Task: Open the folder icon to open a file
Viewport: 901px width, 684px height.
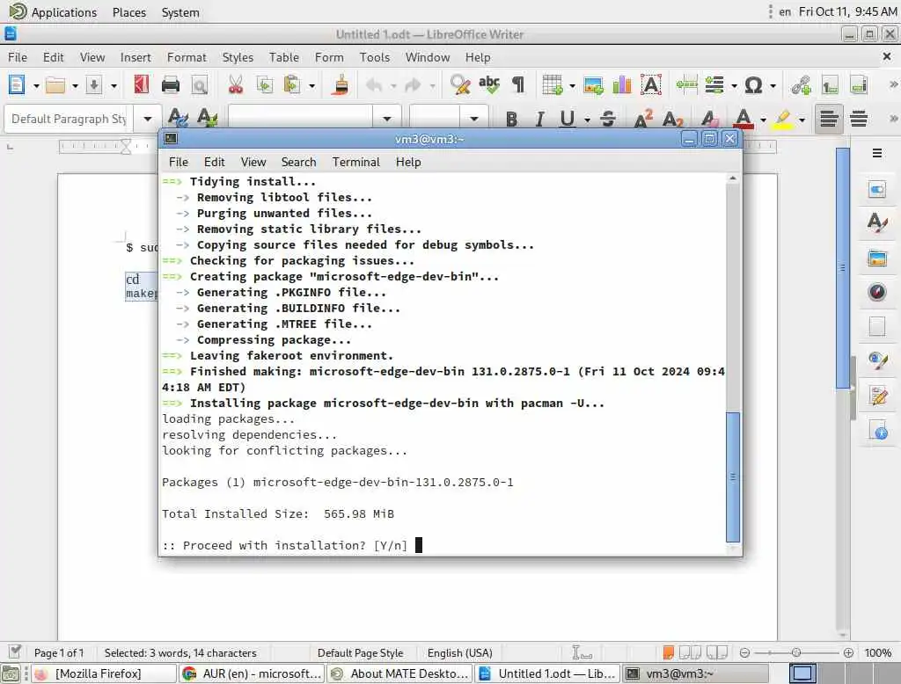Action: 55,85
